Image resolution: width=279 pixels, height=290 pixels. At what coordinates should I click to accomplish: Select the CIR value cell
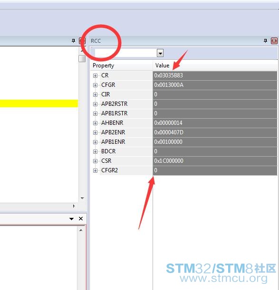pos(215,94)
